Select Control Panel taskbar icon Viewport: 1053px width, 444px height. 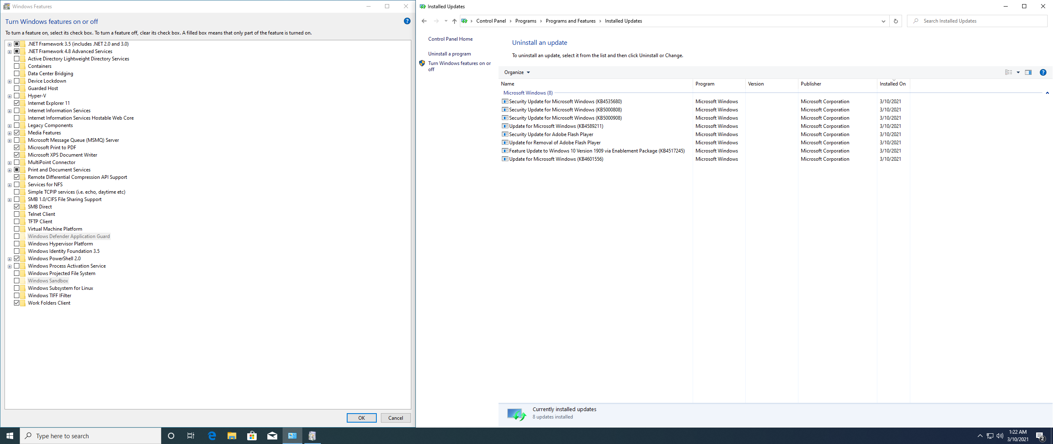coord(292,436)
